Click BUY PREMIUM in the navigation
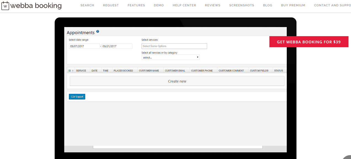Image resolution: width=351 pixels, height=159 pixels. (293, 5)
